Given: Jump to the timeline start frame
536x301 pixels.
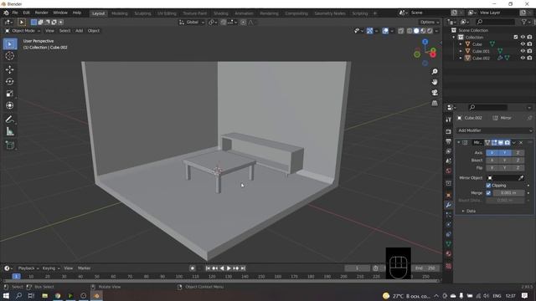Looking at the screenshot, I should (208, 268).
